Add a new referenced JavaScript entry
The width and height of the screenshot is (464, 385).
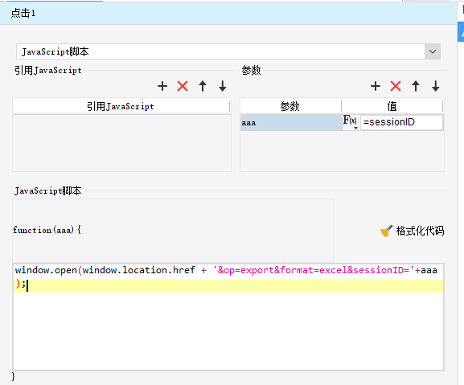pyautogui.click(x=162, y=86)
